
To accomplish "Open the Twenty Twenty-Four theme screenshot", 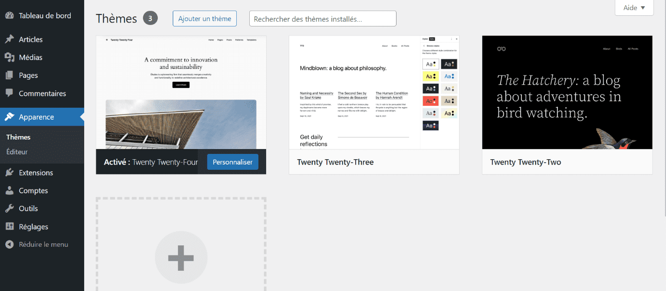I will click(181, 92).
